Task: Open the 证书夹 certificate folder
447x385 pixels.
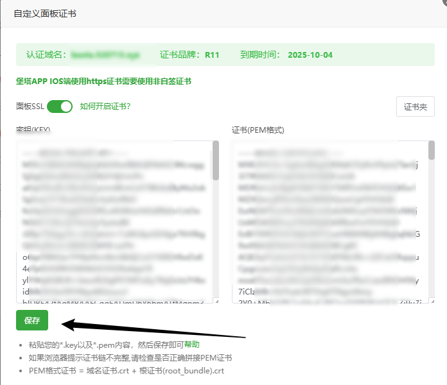Action: pos(415,107)
